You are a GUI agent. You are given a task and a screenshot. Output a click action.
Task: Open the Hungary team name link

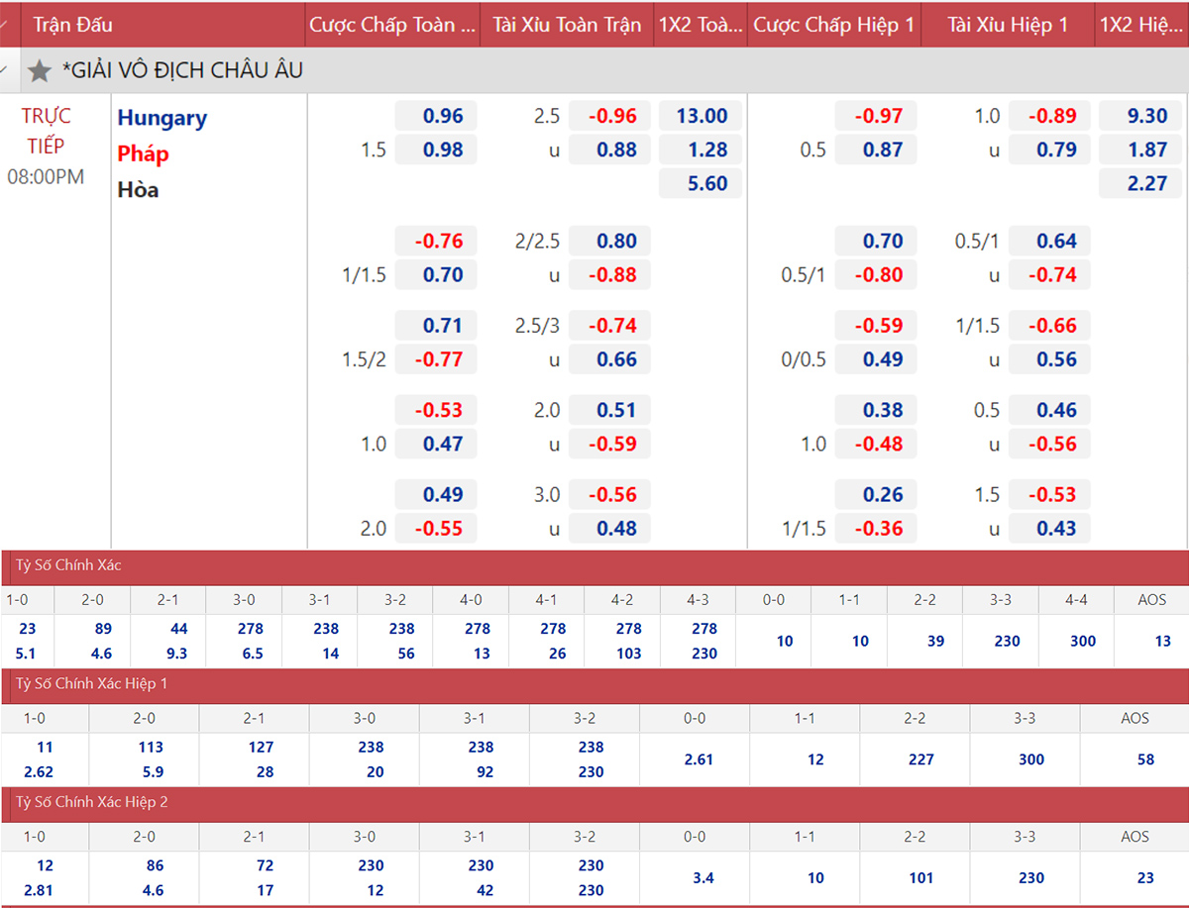[162, 118]
